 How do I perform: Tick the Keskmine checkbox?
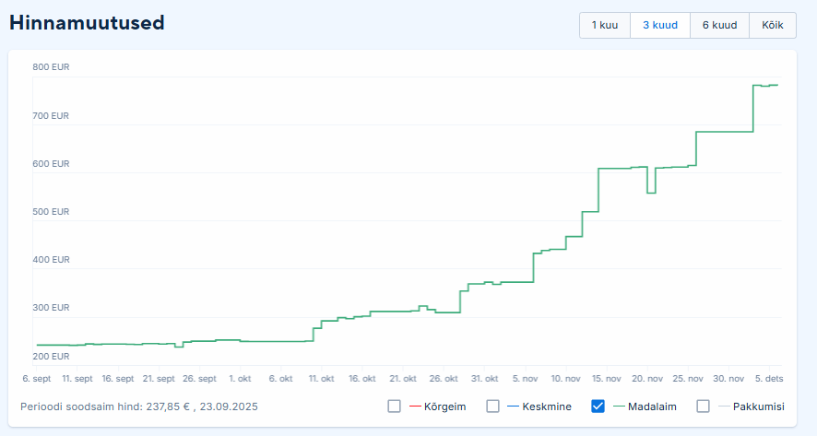click(x=492, y=406)
